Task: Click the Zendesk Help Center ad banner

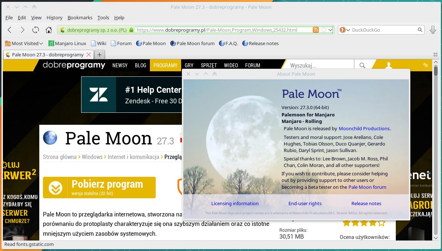Action: pos(131,95)
